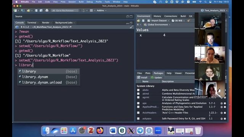Click the Update packages button
Image resolution: width=244 pixels, height=137 pixels.
coord(156,77)
